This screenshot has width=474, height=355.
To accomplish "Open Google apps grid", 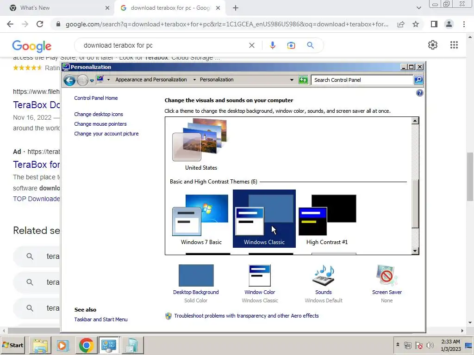I will (x=454, y=45).
